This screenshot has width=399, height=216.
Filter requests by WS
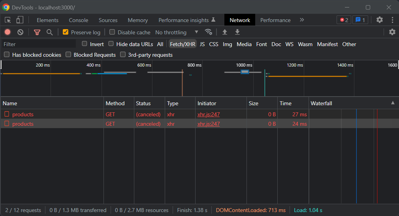(x=289, y=44)
